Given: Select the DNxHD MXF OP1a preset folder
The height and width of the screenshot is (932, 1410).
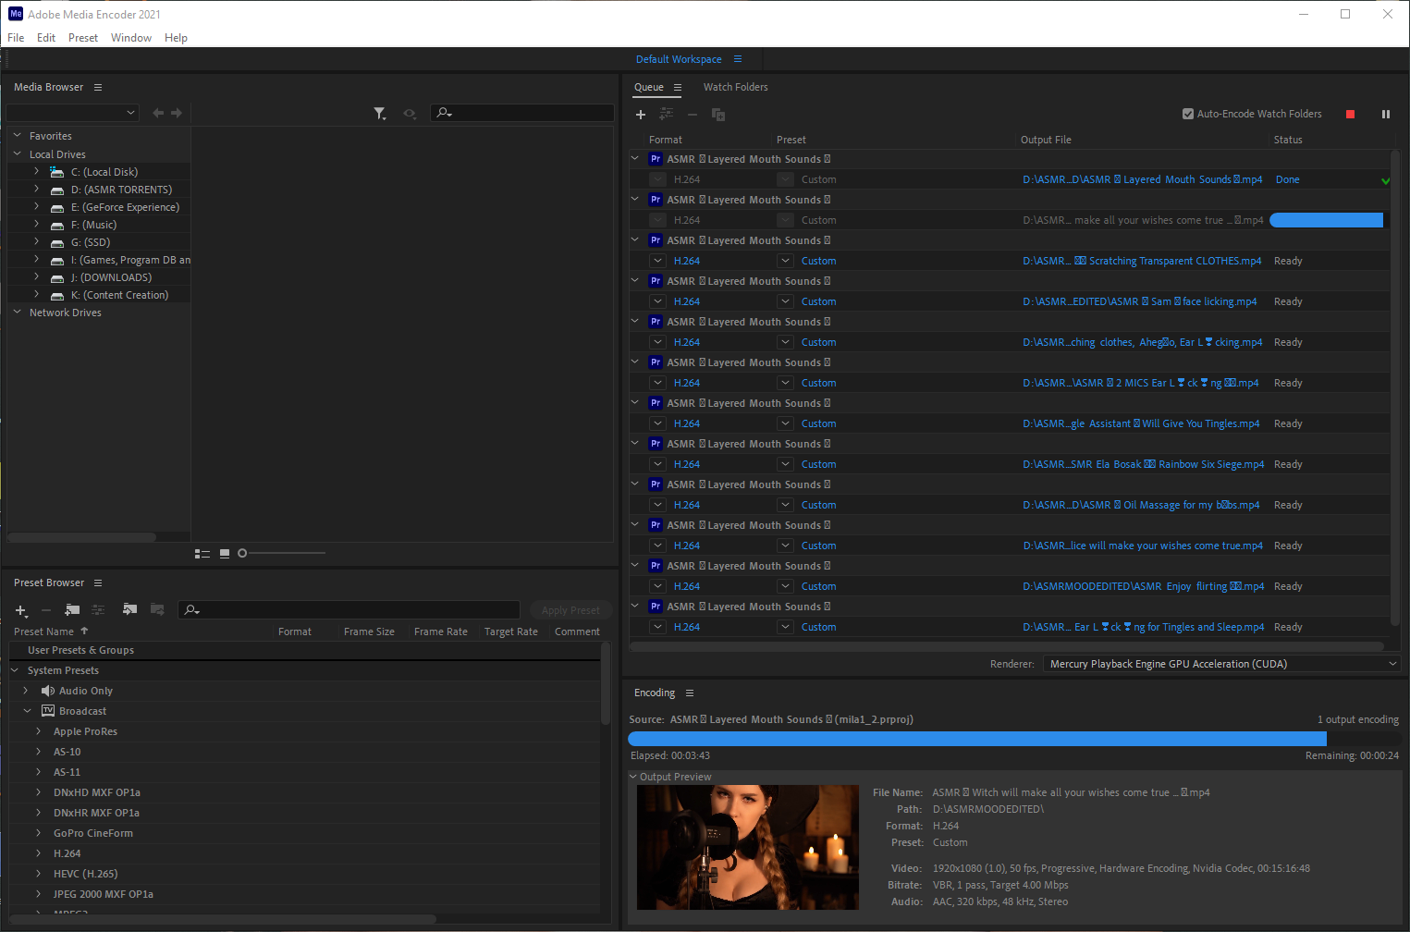Looking at the screenshot, I should [x=97, y=792].
